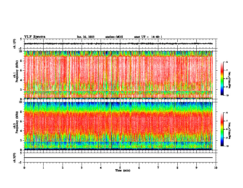
Task: Click the "-10" tick on ch.2 color bar
Action: 227,146
